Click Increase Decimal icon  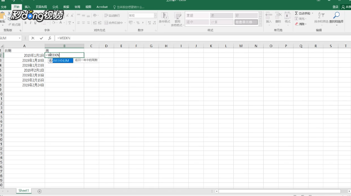pos(149,23)
